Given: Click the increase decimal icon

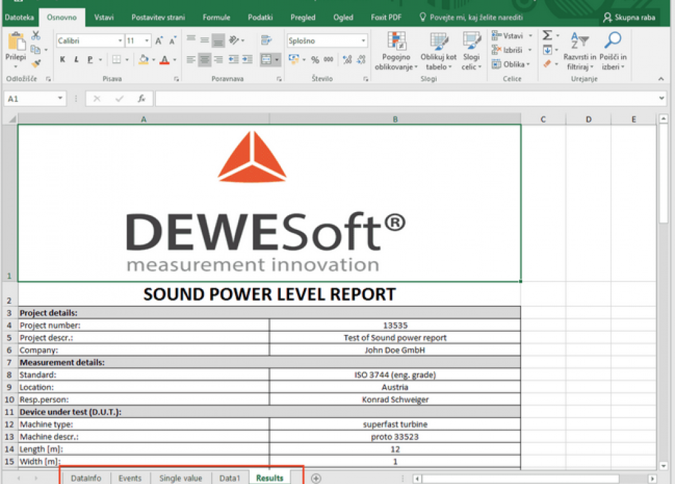Looking at the screenshot, I should (x=348, y=59).
